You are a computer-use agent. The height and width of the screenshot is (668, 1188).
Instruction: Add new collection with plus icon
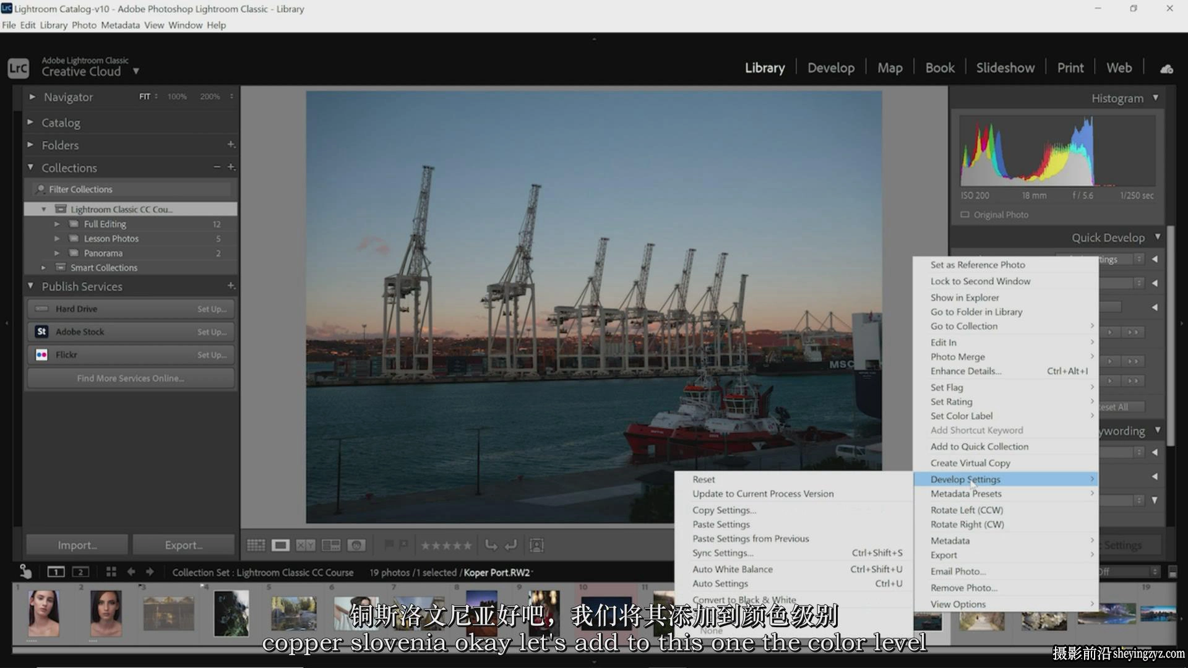(231, 167)
